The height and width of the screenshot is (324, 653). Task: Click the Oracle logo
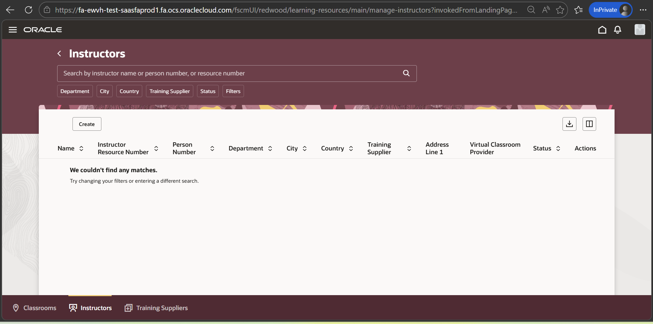click(43, 30)
